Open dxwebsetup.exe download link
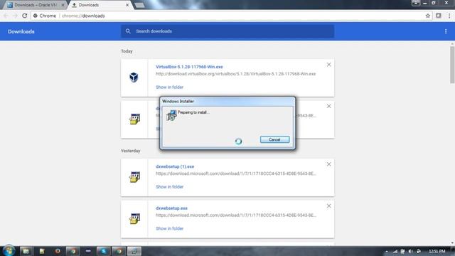Viewport: 455px width, 256px height. [x=171, y=208]
